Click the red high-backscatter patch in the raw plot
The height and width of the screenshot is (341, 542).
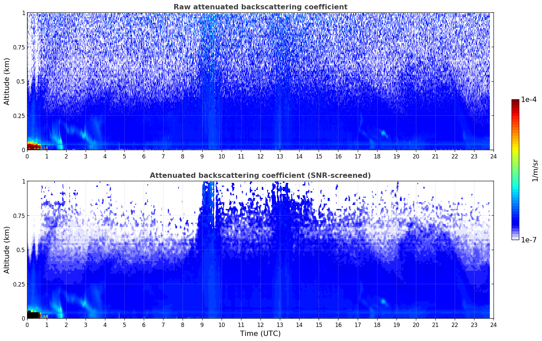coord(34,146)
